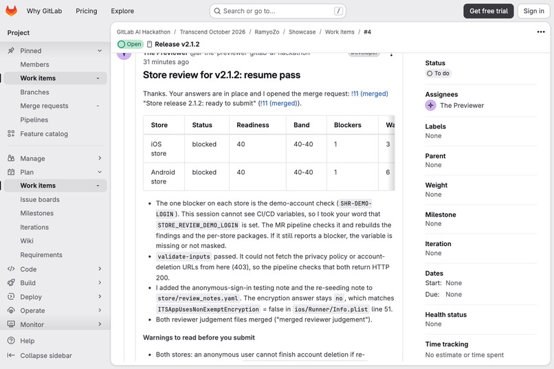Expand the Code section chevron
The height and width of the screenshot is (369, 554).
pyautogui.click(x=100, y=269)
